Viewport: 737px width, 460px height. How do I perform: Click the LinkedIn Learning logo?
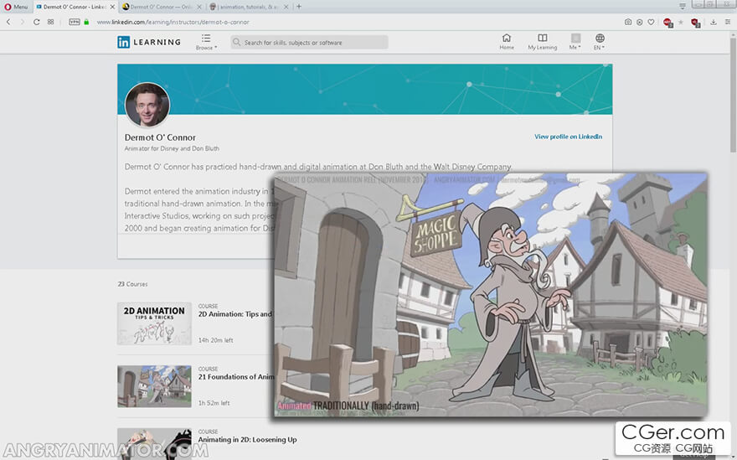(149, 43)
